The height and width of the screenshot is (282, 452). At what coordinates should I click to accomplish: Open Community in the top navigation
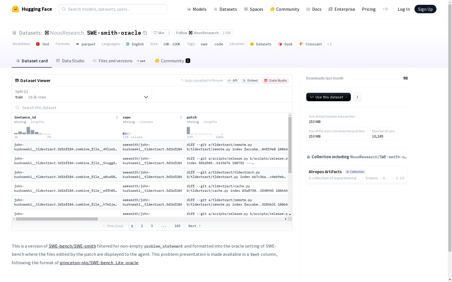[285, 9]
